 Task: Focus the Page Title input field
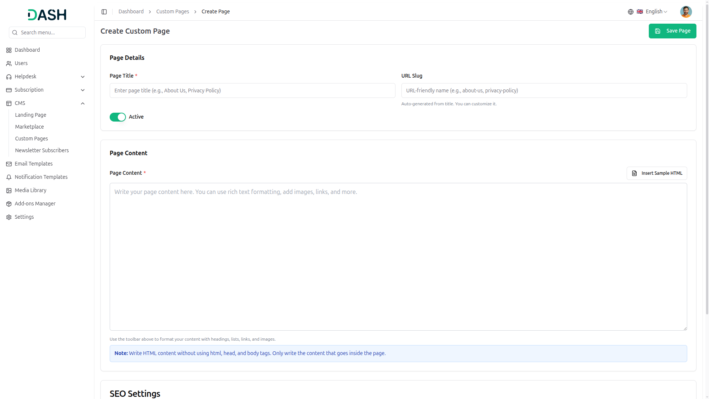tap(252, 91)
